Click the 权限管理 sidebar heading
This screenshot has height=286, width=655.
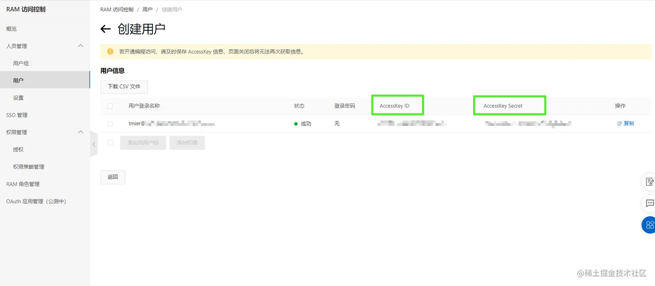click(x=16, y=132)
